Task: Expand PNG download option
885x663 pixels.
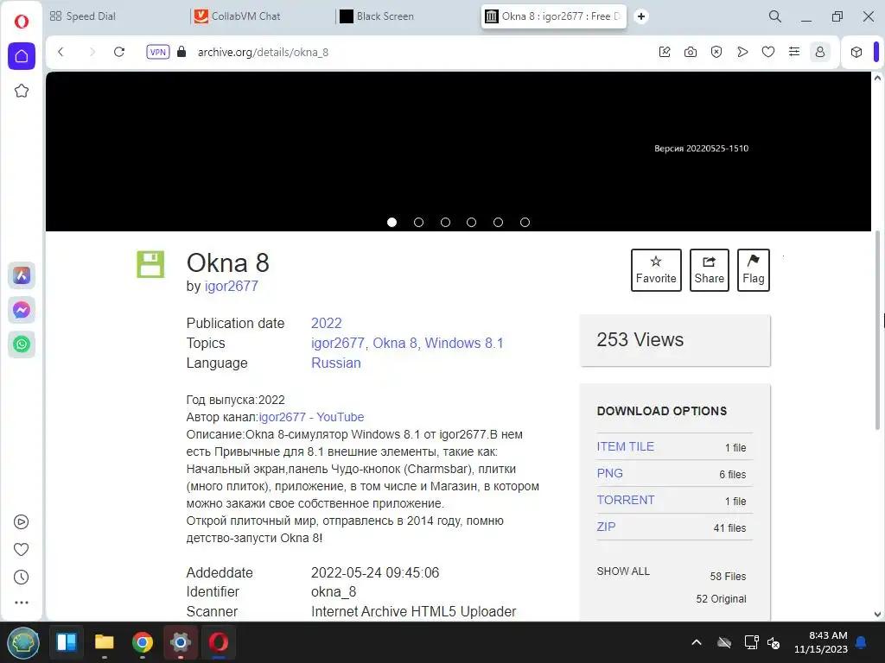Action: click(x=609, y=473)
